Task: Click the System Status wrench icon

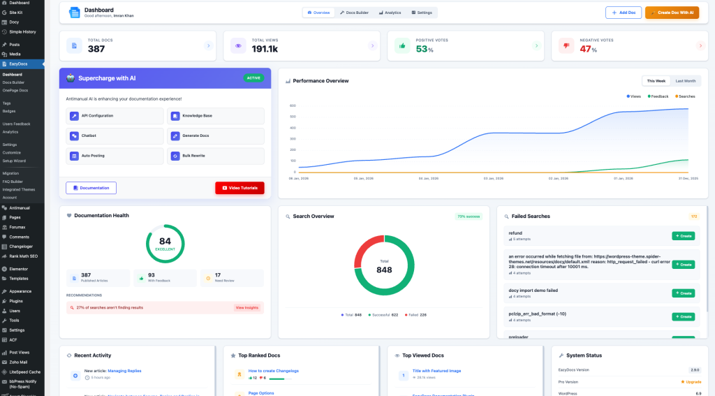Action: pos(561,355)
